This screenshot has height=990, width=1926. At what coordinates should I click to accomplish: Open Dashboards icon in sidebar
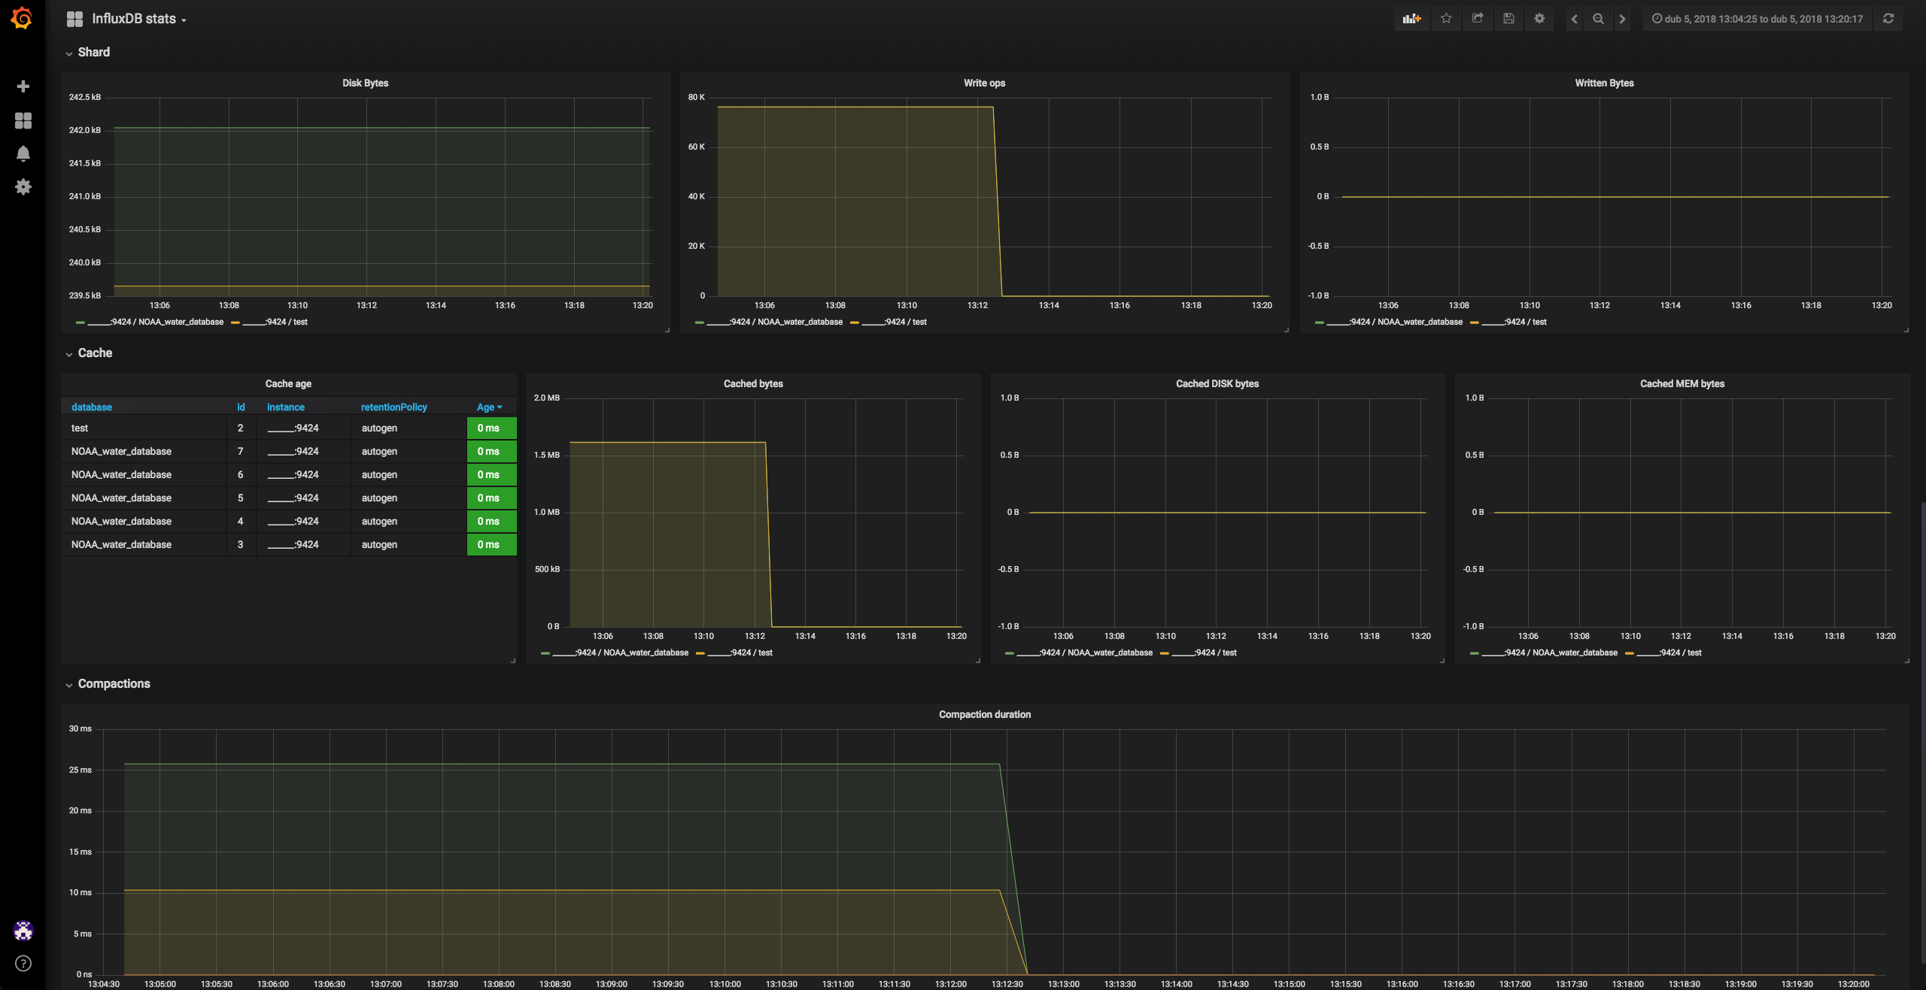pos(23,120)
